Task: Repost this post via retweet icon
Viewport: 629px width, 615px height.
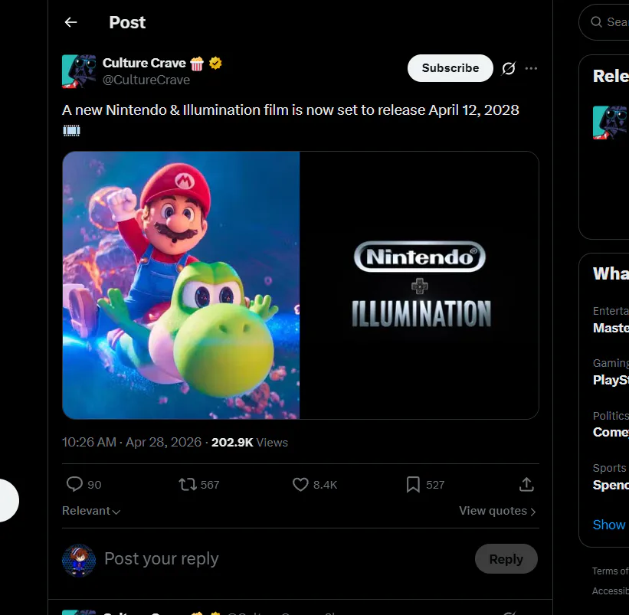Action: [x=187, y=484]
